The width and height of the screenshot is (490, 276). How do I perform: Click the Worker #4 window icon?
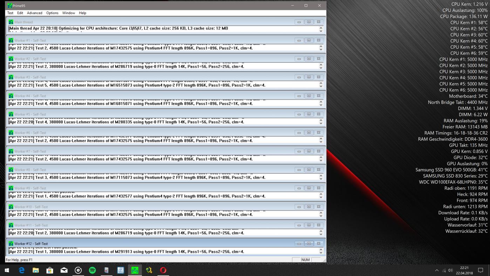click(x=11, y=96)
